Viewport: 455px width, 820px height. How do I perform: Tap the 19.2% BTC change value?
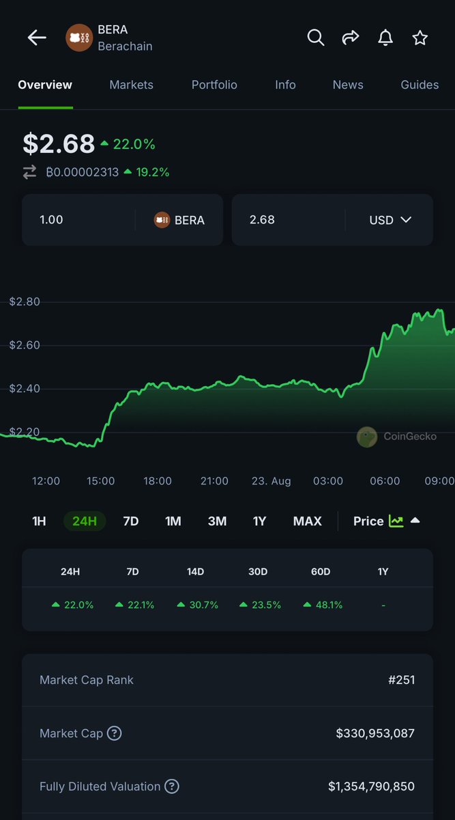tap(147, 172)
